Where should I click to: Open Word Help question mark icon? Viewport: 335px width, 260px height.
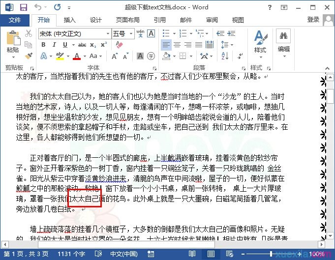(284, 7)
